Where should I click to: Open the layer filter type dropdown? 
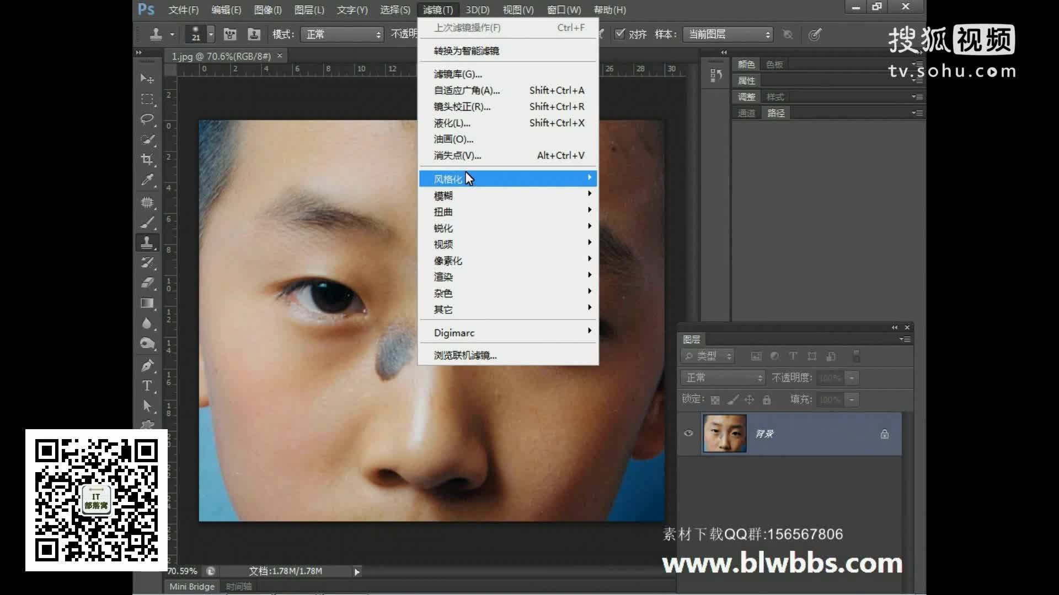tap(708, 356)
